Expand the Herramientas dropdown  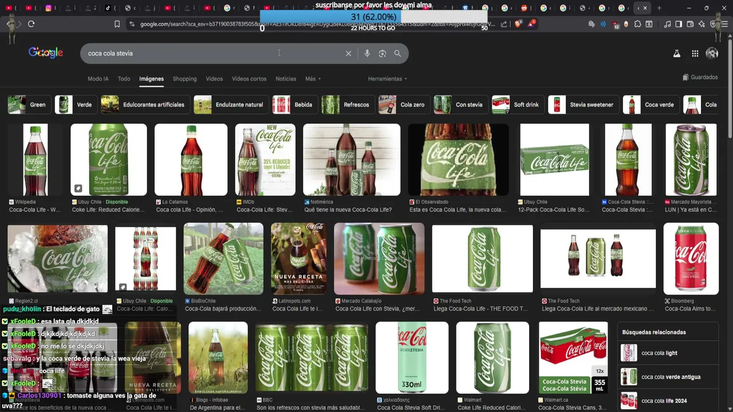388,79
